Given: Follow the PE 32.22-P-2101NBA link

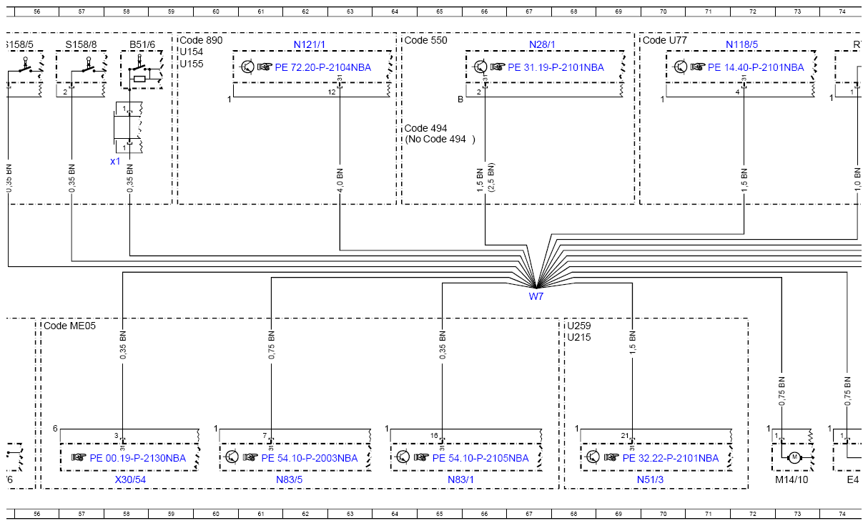Looking at the screenshot, I should 671,458.
